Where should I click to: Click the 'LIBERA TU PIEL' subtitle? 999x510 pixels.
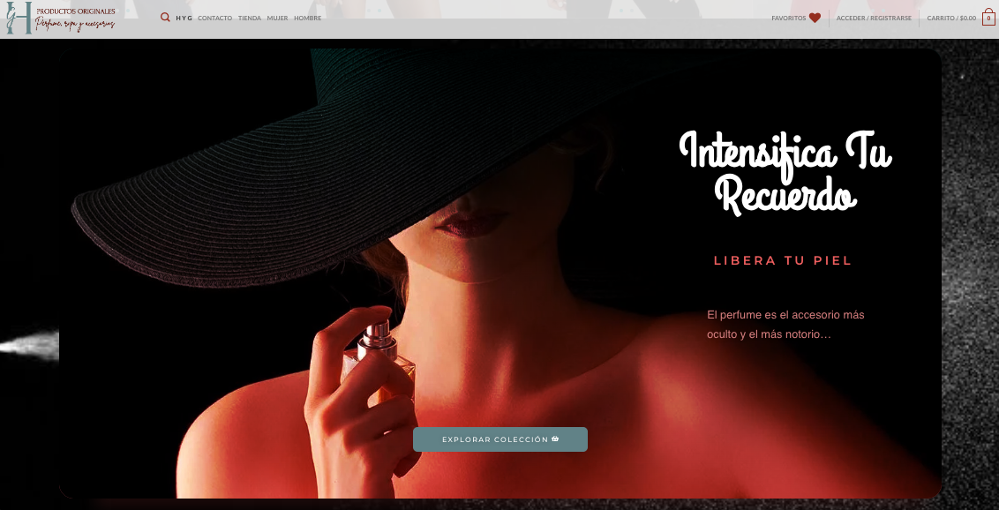click(x=783, y=260)
